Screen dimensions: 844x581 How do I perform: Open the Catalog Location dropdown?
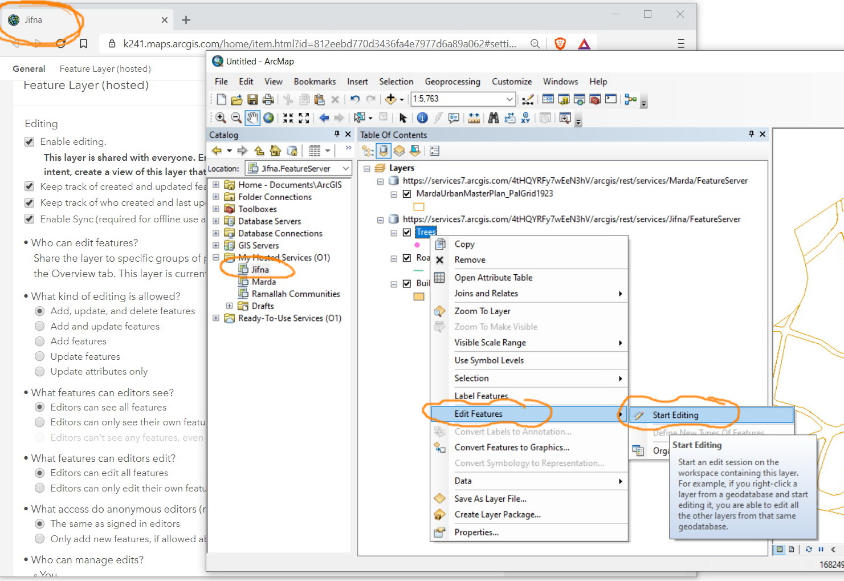[345, 169]
